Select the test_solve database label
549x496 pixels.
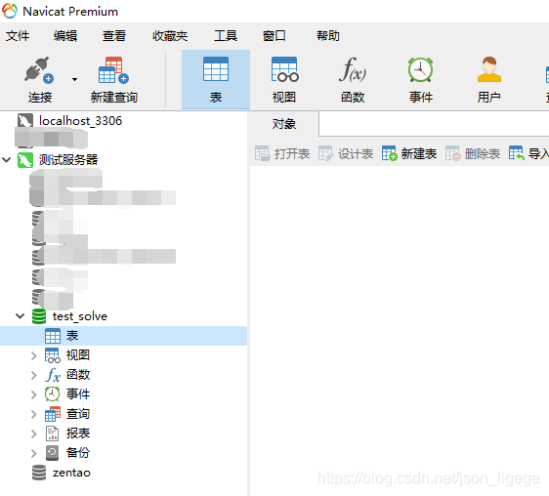(x=80, y=316)
